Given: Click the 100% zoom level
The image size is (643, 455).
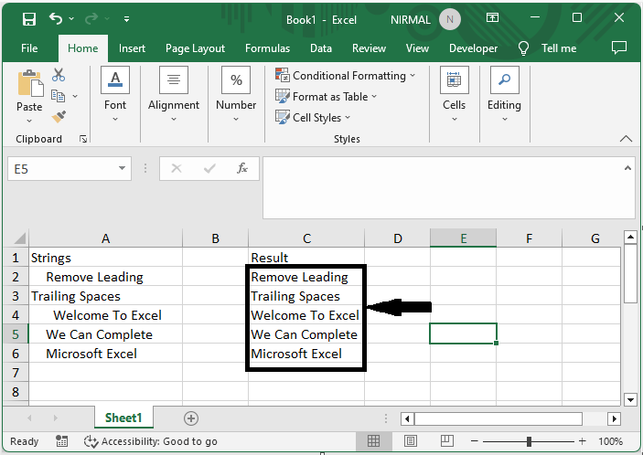Looking at the screenshot, I should [610, 441].
